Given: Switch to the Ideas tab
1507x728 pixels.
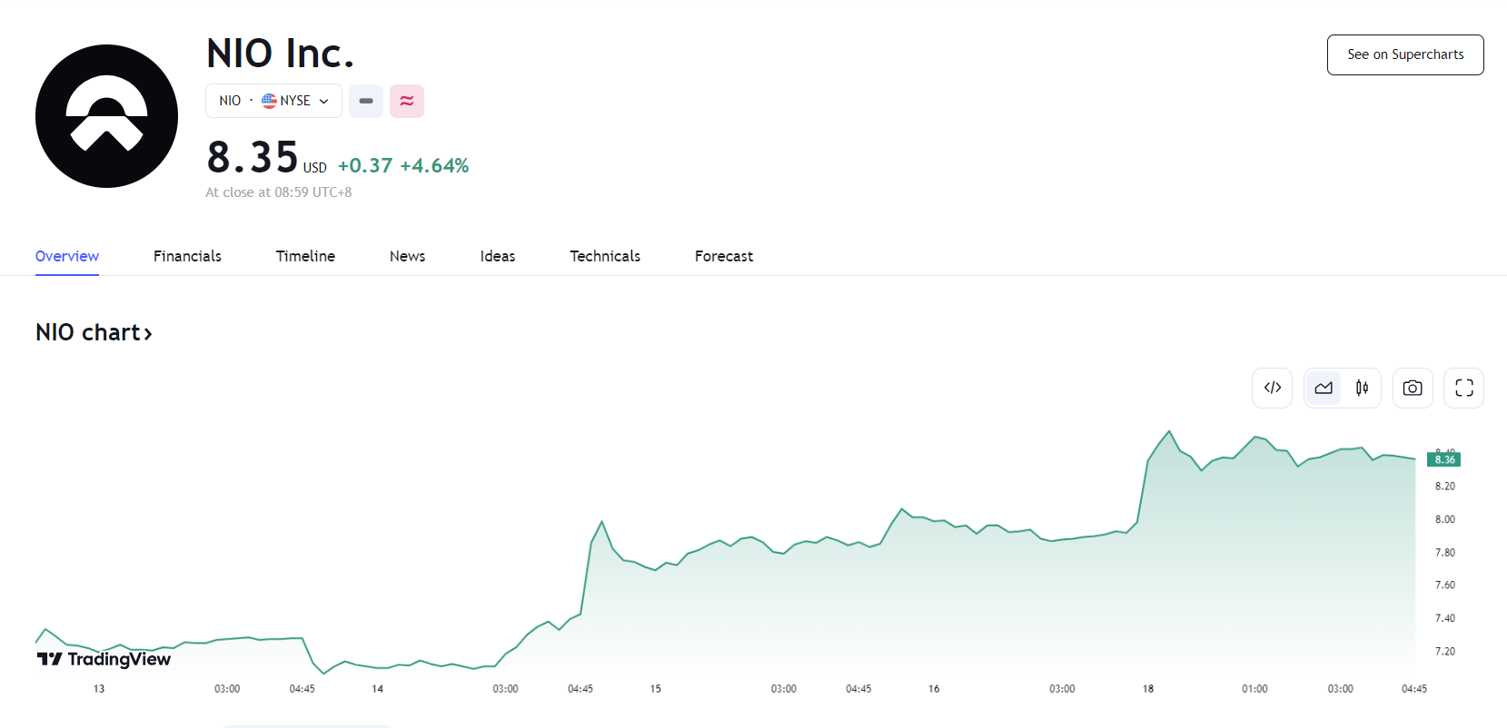Looking at the screenshot, I should point(497,256).
